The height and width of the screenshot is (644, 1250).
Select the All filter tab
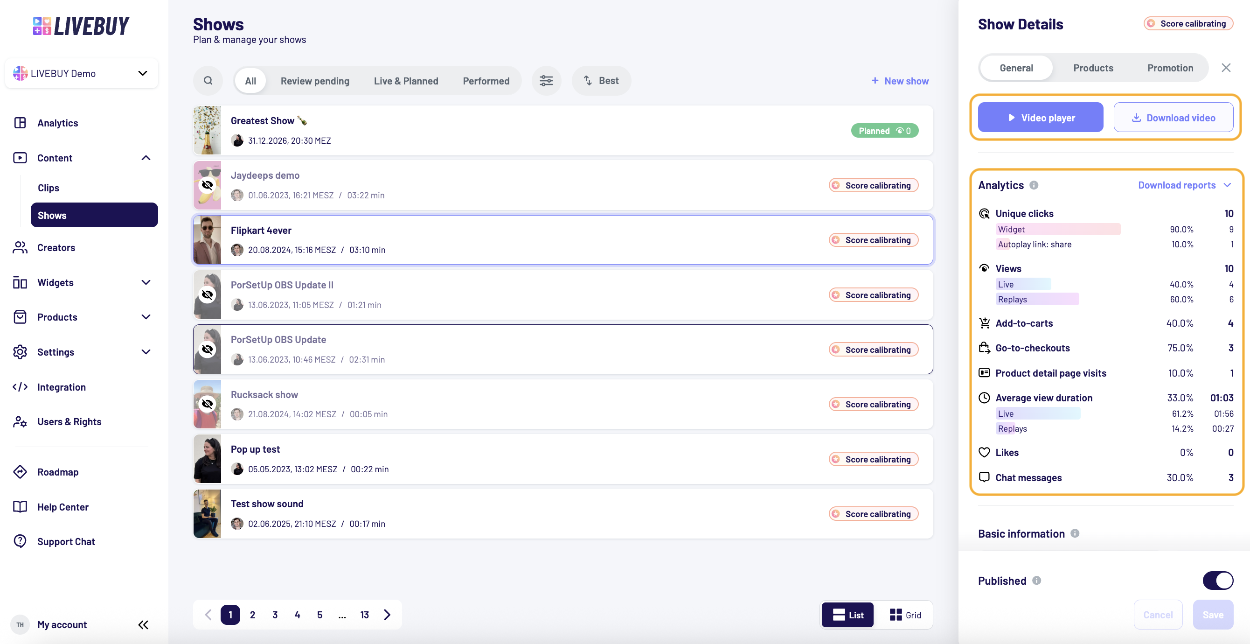(250, 81)
